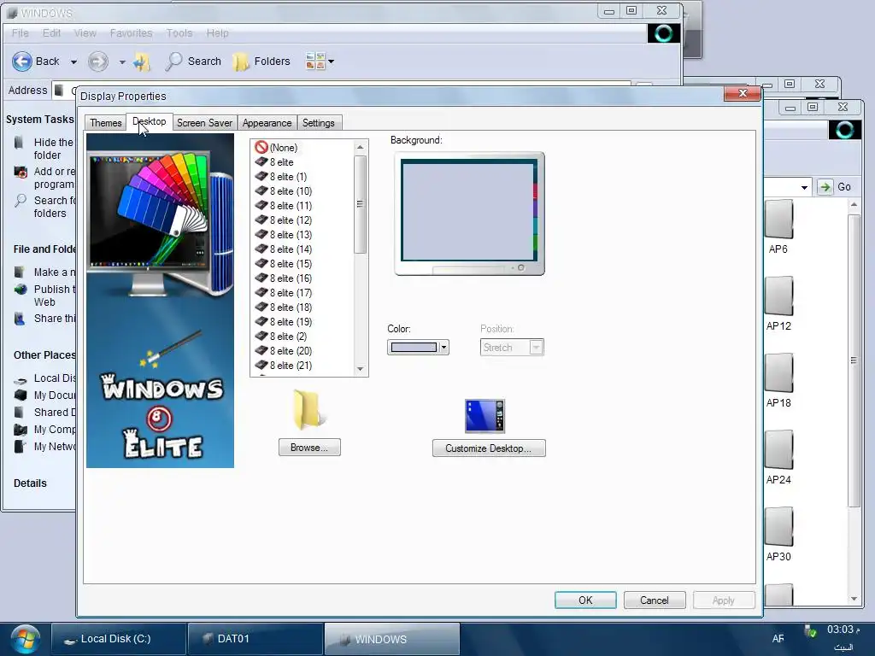Click the Search magnifier in explorer toolbar

(x=173, y=61)
